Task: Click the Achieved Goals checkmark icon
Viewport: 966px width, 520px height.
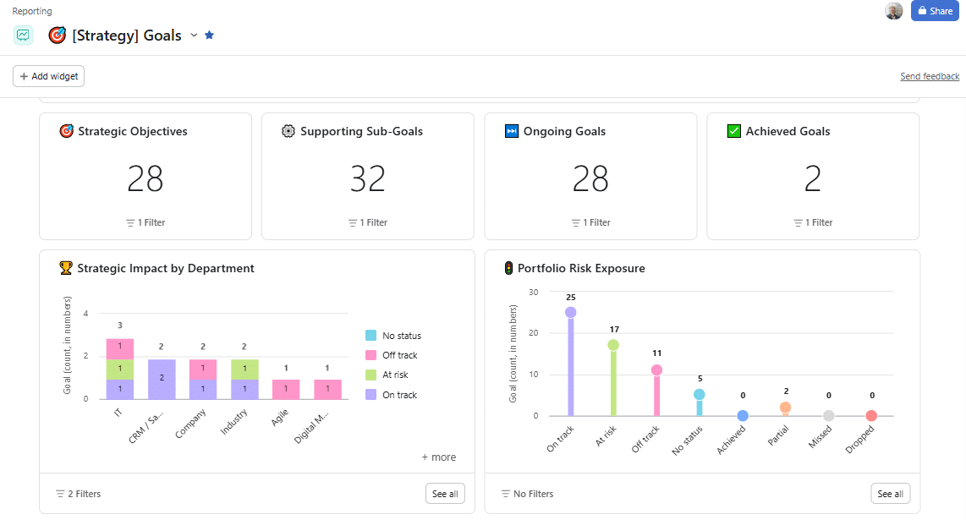Action: (733, 131)
